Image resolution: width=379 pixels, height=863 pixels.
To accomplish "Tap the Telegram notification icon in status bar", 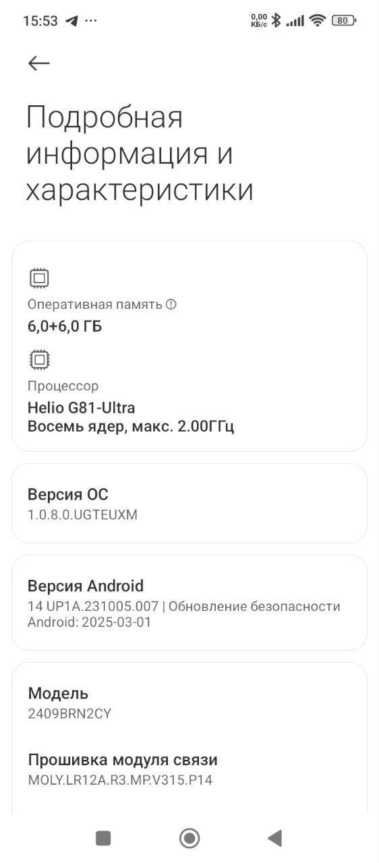I will [71, 20].
